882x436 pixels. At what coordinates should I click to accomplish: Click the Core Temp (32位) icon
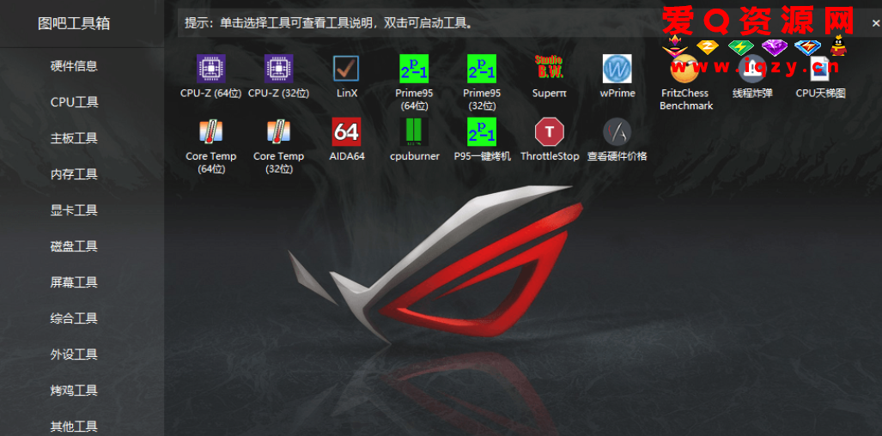tap(278, 131)
